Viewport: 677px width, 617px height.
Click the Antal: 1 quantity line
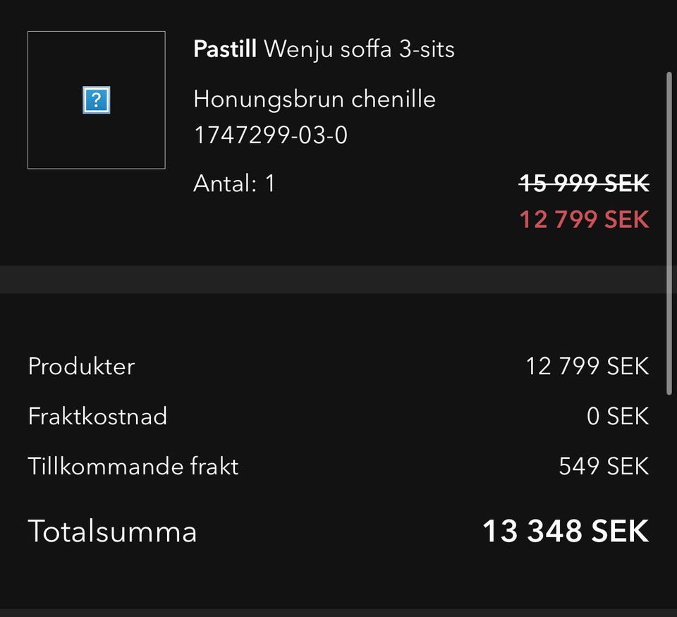tap(234, 184)
